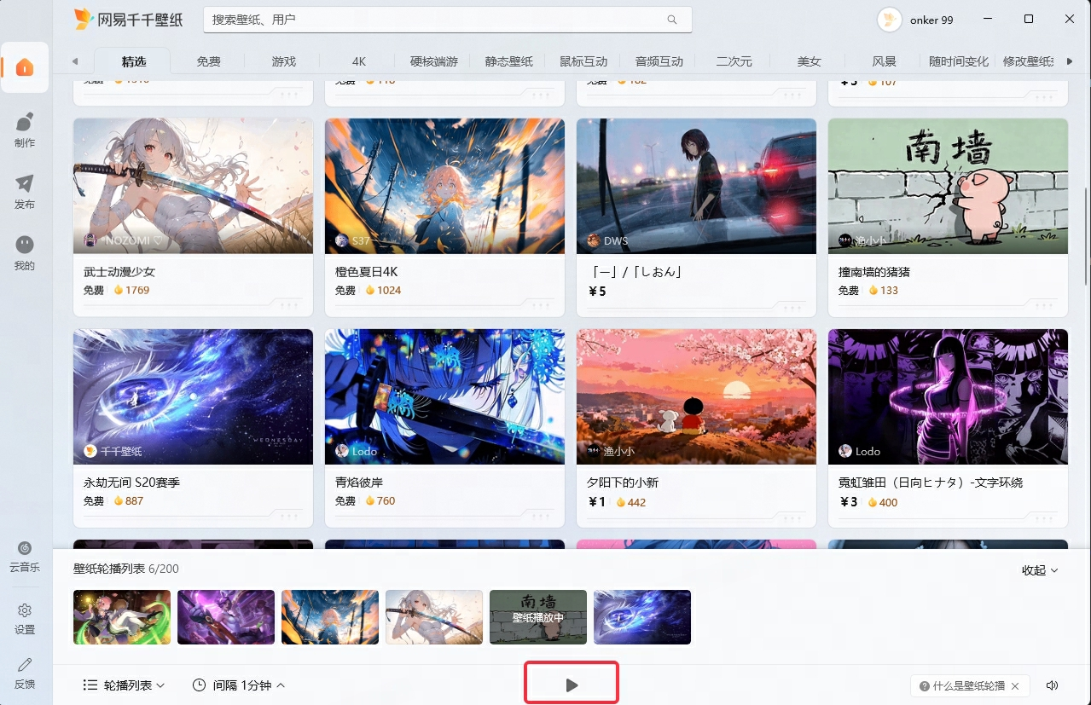
Task: Switch to the 游戏 tab
Action: 283,61
